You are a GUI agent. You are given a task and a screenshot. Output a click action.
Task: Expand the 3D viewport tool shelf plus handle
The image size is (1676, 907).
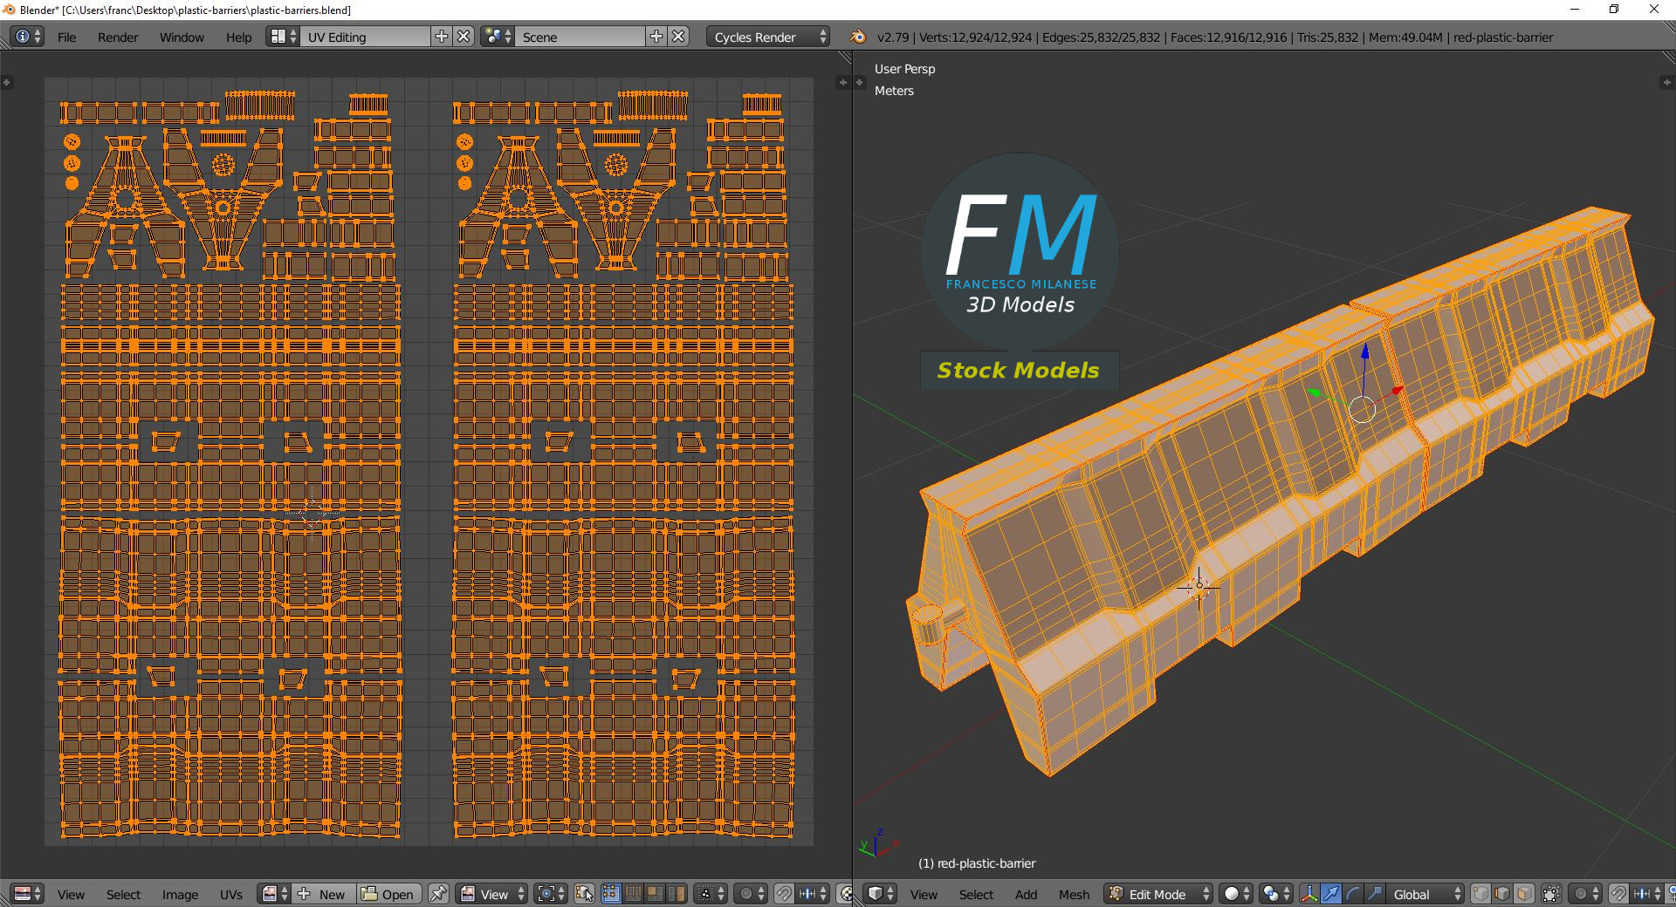click(x=860, y=82)
